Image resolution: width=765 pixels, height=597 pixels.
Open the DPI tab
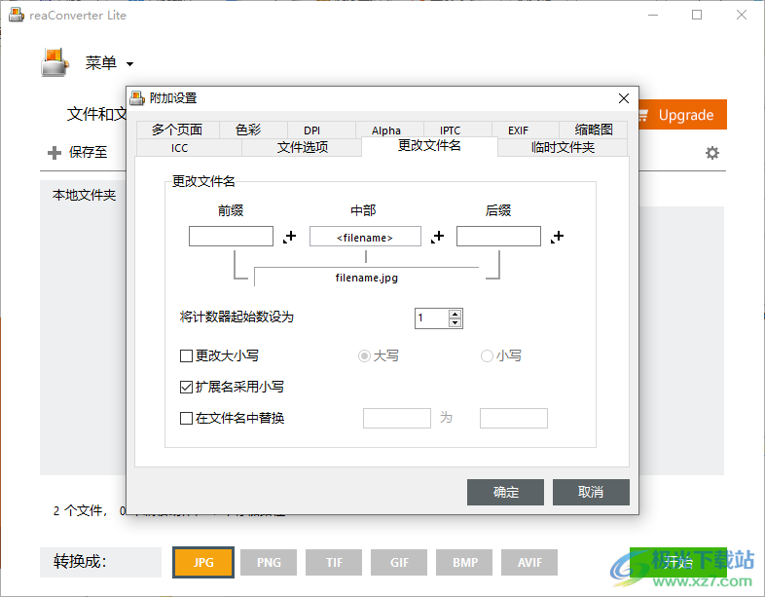click(x=321, y=130)
